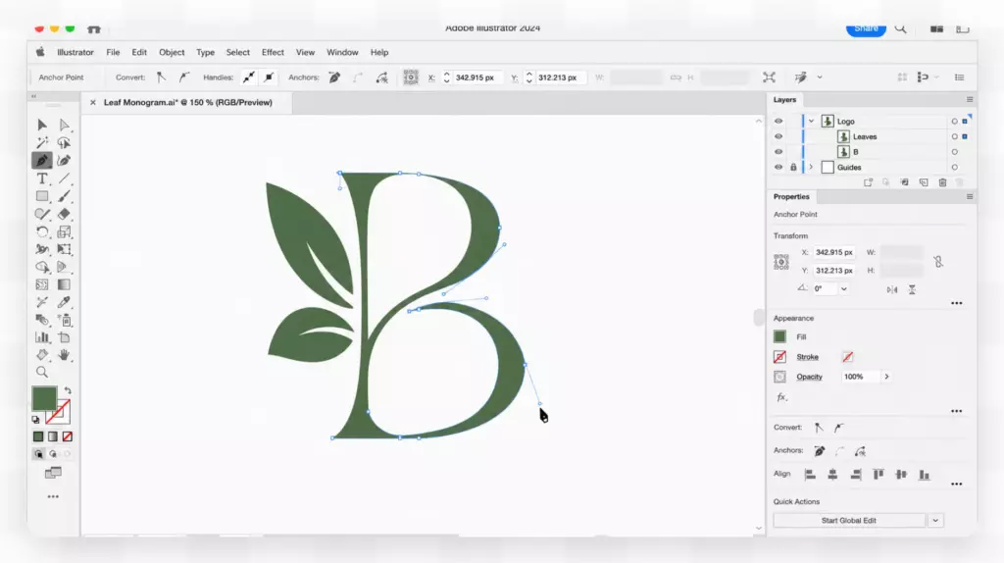Select the Eyedropper tool

coord(64,302)
